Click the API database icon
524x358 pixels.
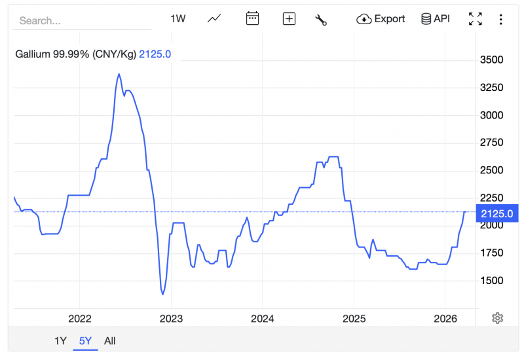(426, 19)
